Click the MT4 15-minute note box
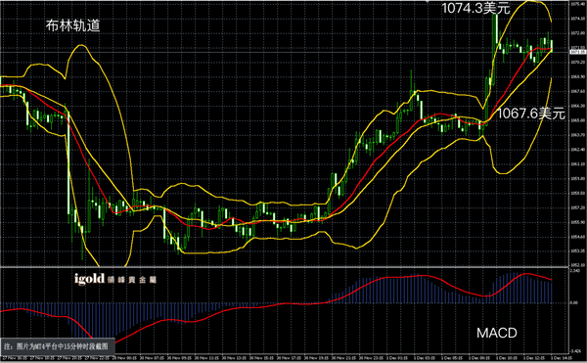 click(x=58, y=346)
